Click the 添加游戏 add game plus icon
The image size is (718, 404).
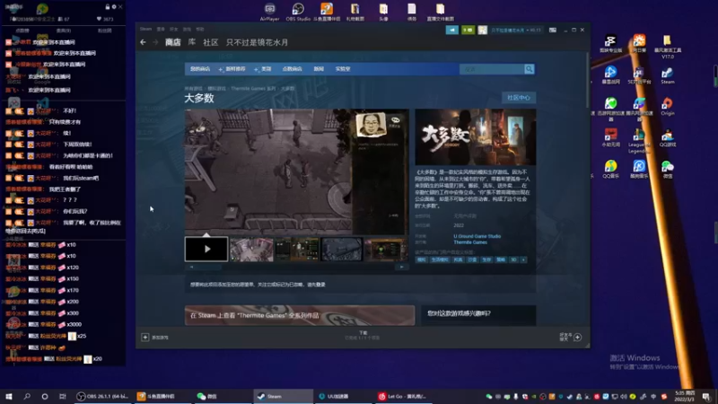144,338
